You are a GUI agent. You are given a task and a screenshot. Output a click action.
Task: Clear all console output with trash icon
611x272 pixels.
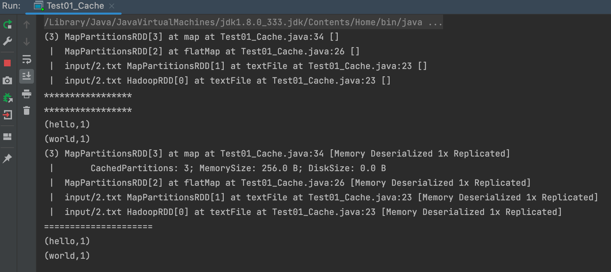pyautogui.click(x=27, y=110)
